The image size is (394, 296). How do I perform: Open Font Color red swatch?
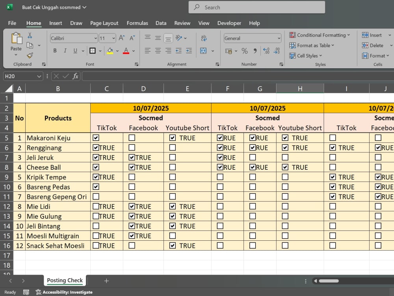tap(126, 51)
